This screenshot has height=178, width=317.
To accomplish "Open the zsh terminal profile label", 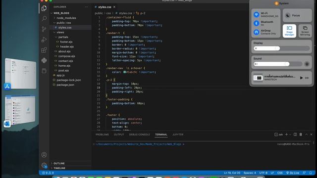I will [278, 134].
